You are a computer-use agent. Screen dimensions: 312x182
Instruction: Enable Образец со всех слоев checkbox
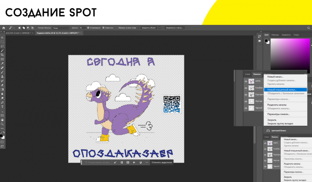[x=117, y=28]
